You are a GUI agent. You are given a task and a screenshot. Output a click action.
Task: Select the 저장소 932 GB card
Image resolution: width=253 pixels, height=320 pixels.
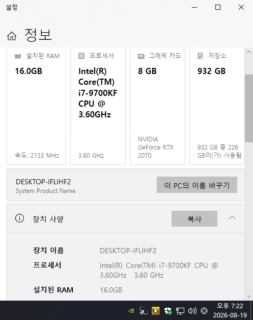click(x=217, y=106)
